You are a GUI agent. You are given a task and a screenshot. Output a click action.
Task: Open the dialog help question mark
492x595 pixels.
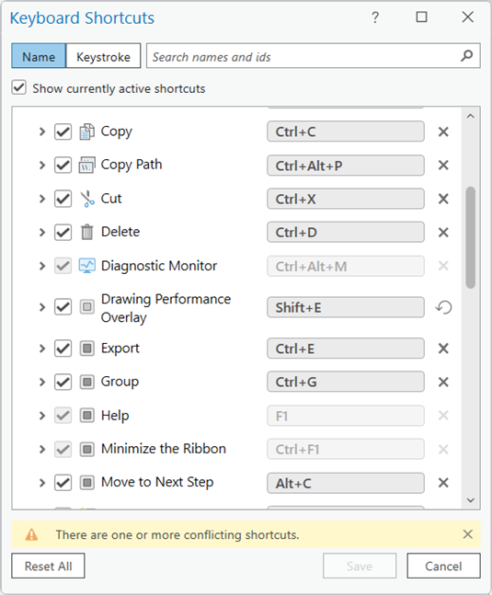[375, 17]
